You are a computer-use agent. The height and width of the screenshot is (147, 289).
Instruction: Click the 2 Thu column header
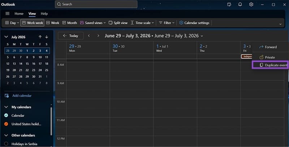coord(219,48)
